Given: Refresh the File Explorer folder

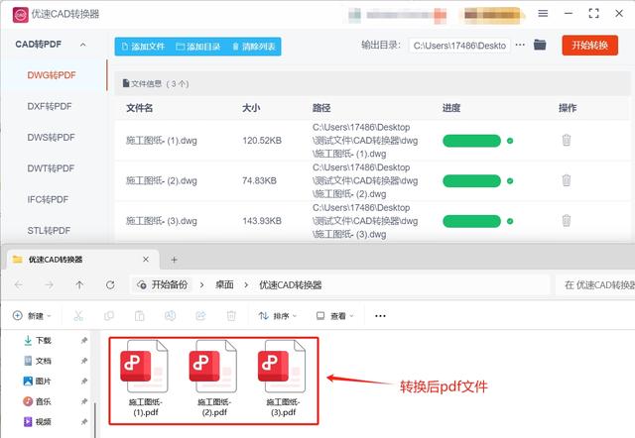Looking at the screenshot, I should coord(110,284).
